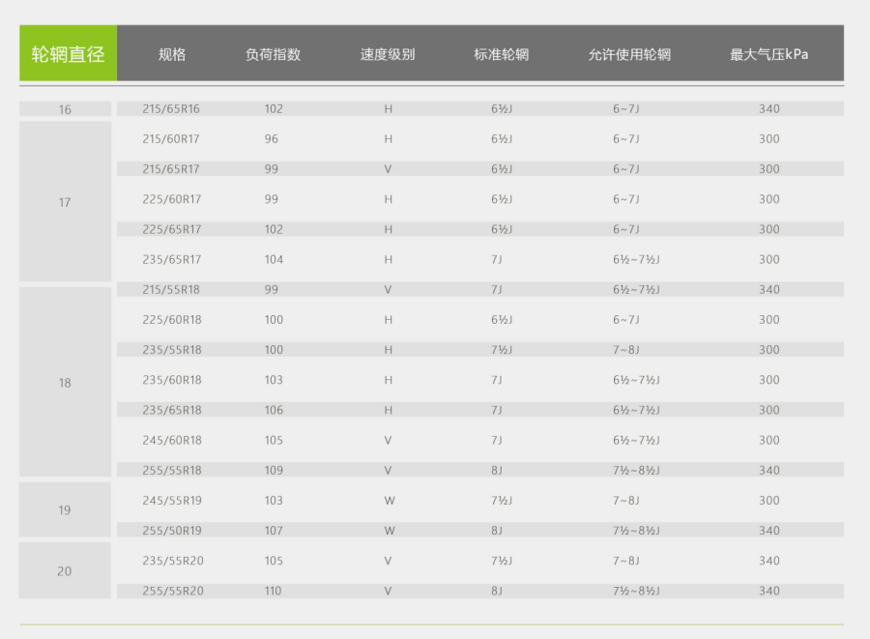This screenshot has width=870, height=639.
Task: Click standard rim 7½J in 235/55R18 row
Action: click(502, 350)
